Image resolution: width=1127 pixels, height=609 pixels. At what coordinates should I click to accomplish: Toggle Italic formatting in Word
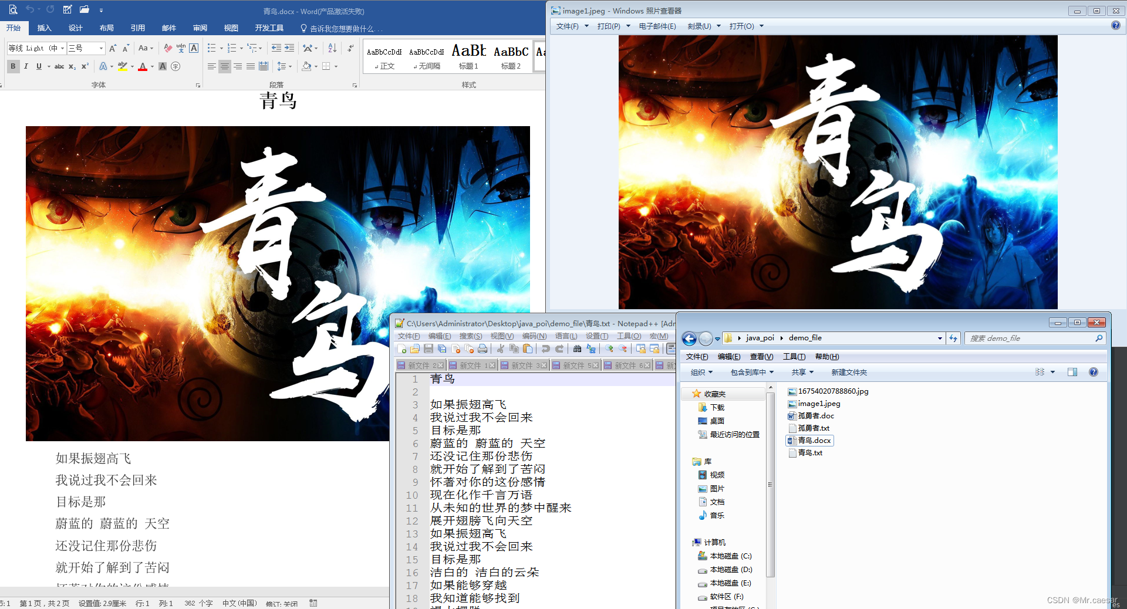26,66
